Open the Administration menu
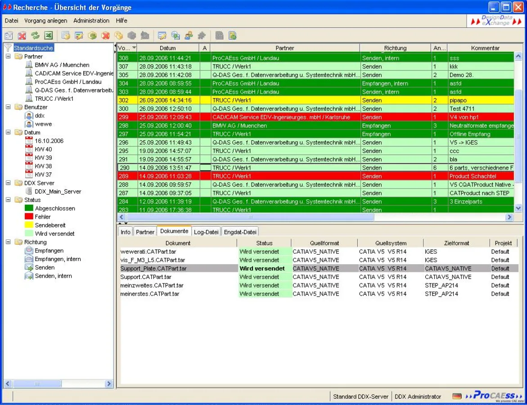527x405 pixels. [91, 21]
